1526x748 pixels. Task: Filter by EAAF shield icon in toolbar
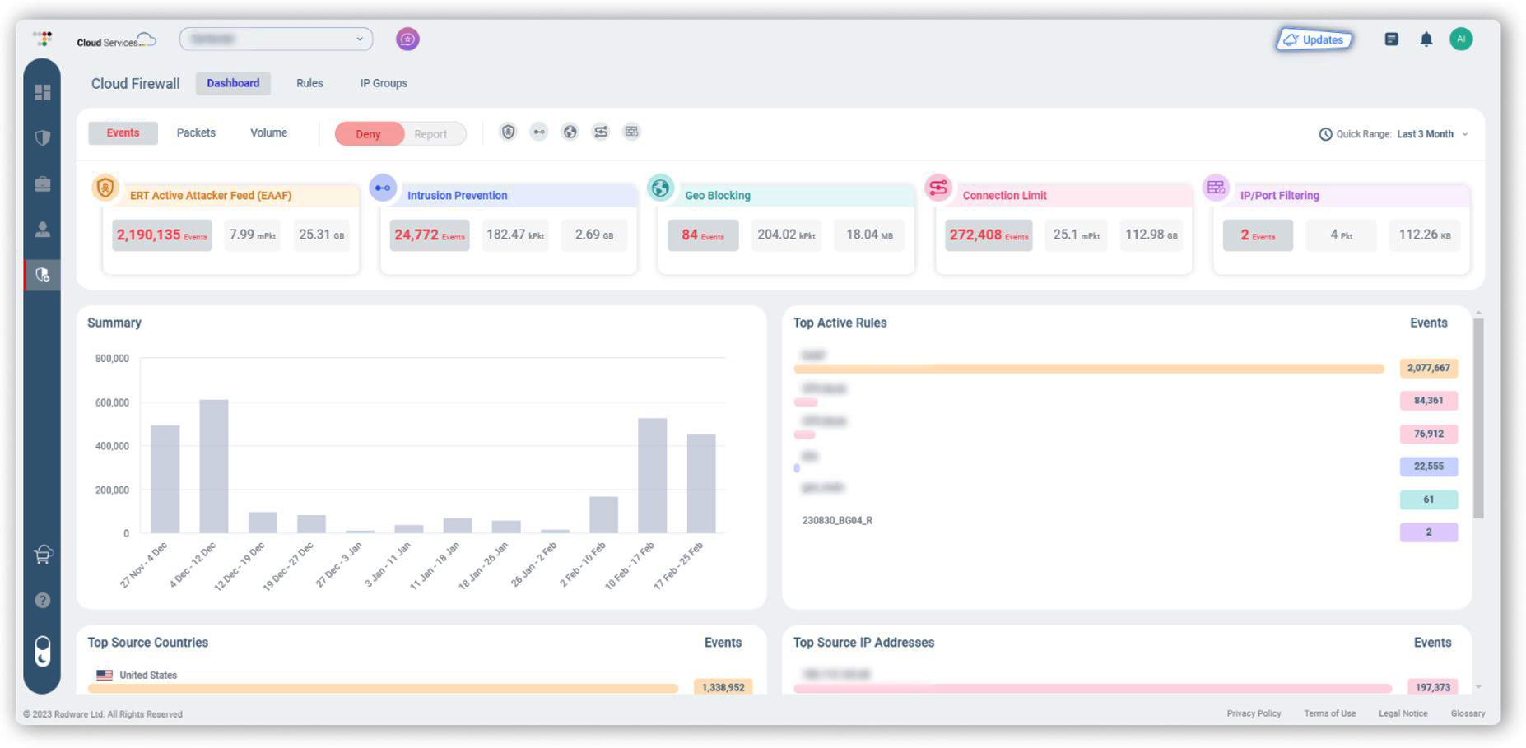click(509, 132)
